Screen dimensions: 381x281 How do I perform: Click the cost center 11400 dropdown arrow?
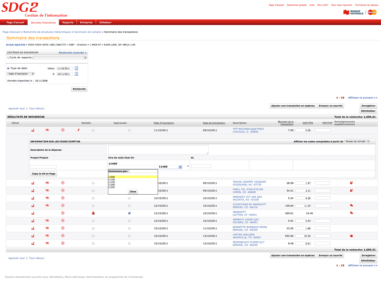(x=180, y=167)
